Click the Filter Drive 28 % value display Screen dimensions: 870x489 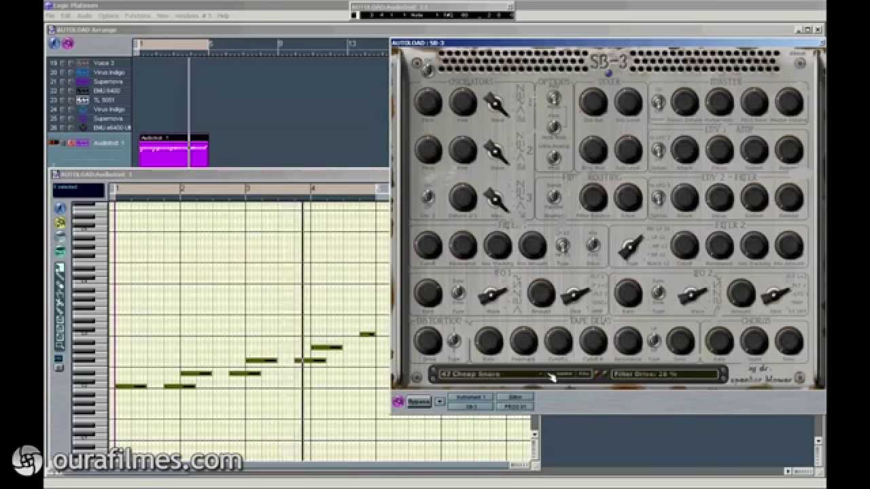coord(665,374)
